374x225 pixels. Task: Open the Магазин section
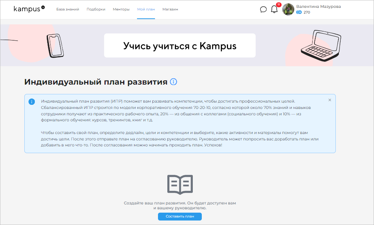pos(170,9)
